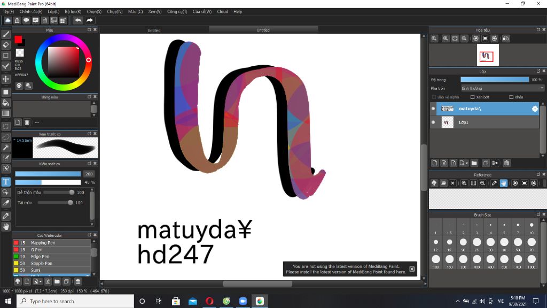Click the Reference panel's eyedropper icon
This screenshot has width=547, height=308.
494,183
